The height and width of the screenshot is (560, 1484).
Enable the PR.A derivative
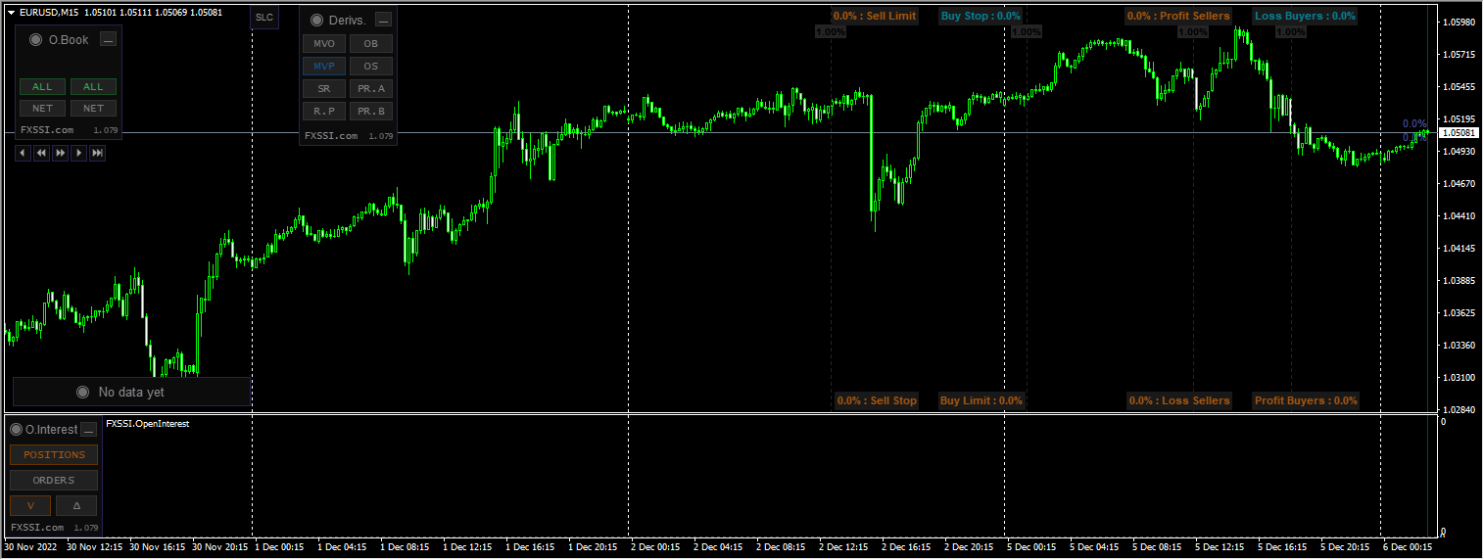click(x=371, y=89)
